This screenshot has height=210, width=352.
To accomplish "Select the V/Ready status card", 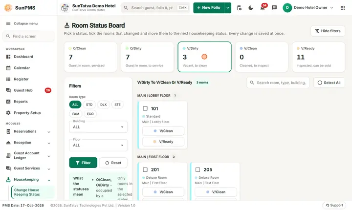I will tap(319, 57).
